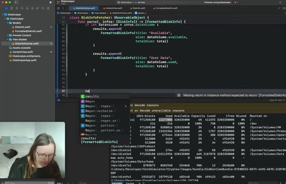Viewport: 286px width, 184px height.
Task: Click the source control branch icon
Action: pos(58,3)
